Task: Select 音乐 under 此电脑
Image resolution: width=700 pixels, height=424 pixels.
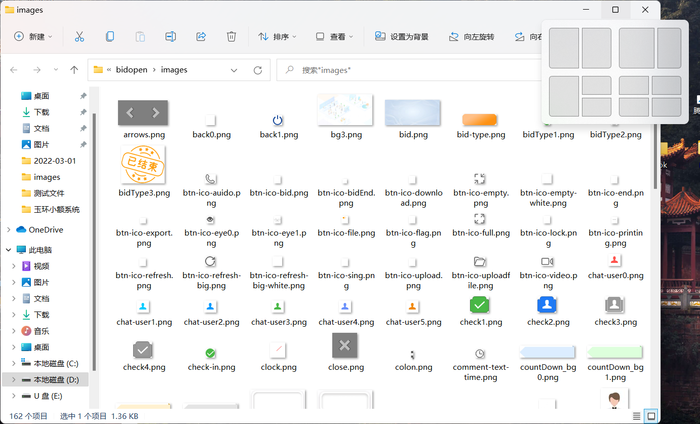Action: (x=42, y=331)
